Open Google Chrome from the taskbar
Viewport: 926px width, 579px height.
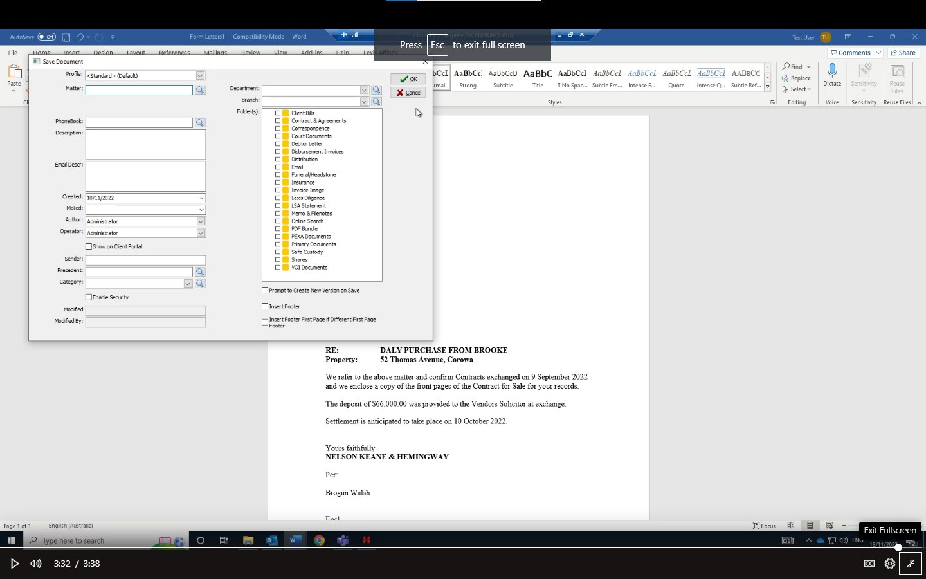[x=319, y=540]
